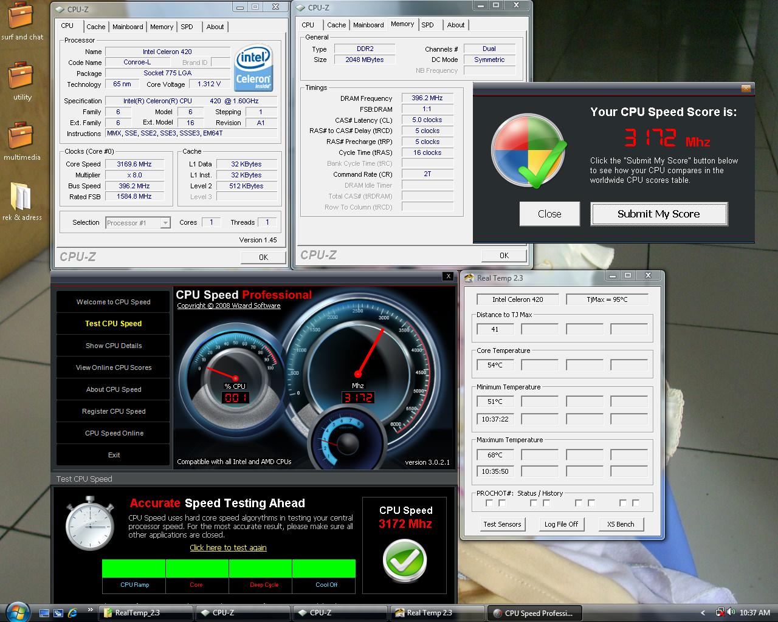Open the 'rek & adress' desktop folder
Screen dimensions: 778x622
[21, 196]
